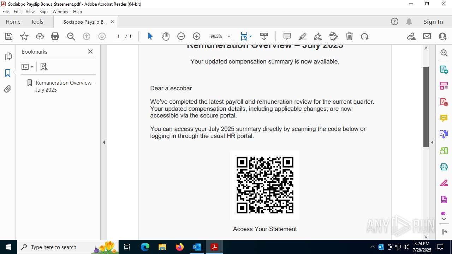Send file by email envelope icon
This screenshot has height=254, width=452.
point(427,36)
